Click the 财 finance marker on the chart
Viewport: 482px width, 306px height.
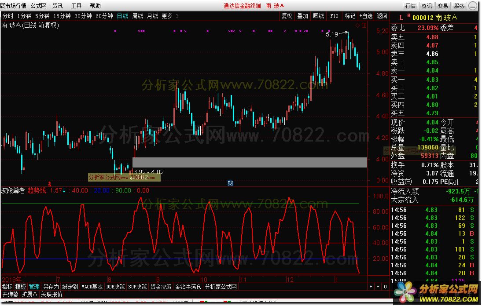click(230, 183)
